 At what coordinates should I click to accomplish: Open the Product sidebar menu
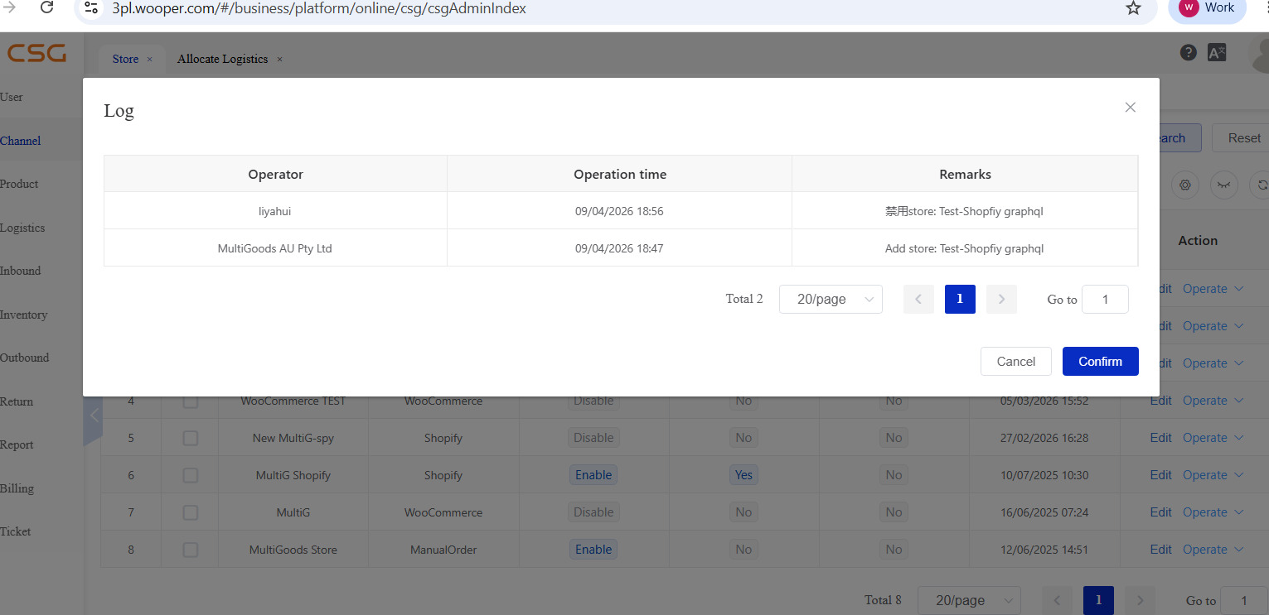[x=19, y=184]
